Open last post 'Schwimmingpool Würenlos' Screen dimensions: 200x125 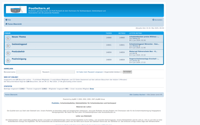(x=144, y=44)
